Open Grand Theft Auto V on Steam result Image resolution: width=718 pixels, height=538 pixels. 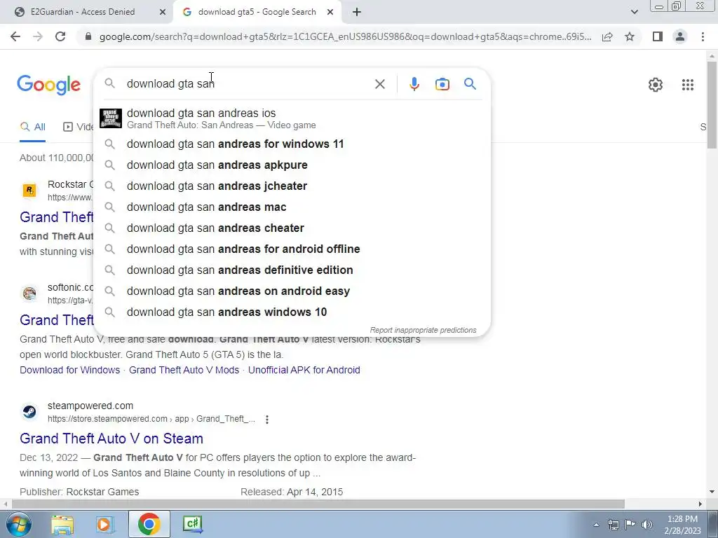tap(111, 439)
